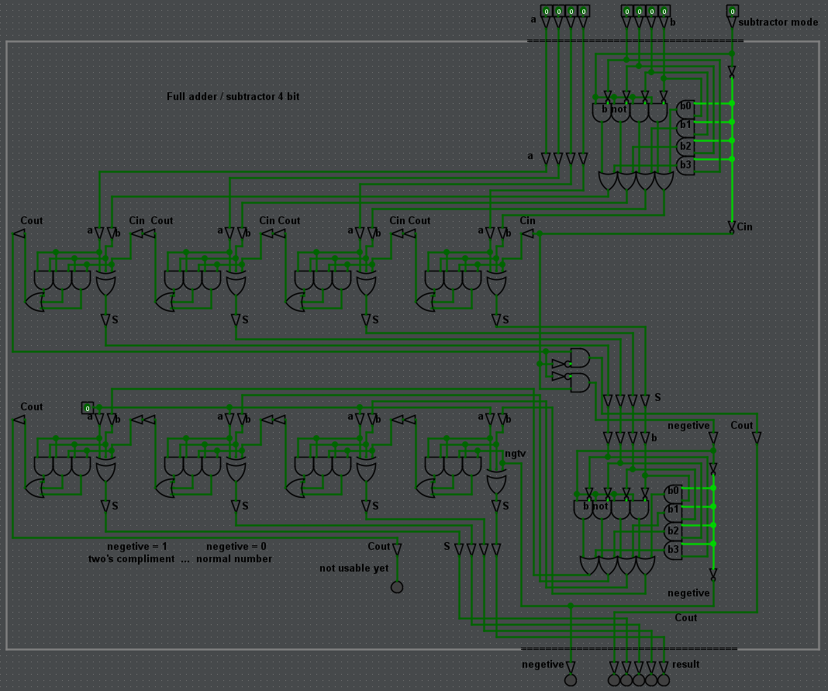
Task: Click the leftmost result output pin at the bottom
Action: pos(615,679)
